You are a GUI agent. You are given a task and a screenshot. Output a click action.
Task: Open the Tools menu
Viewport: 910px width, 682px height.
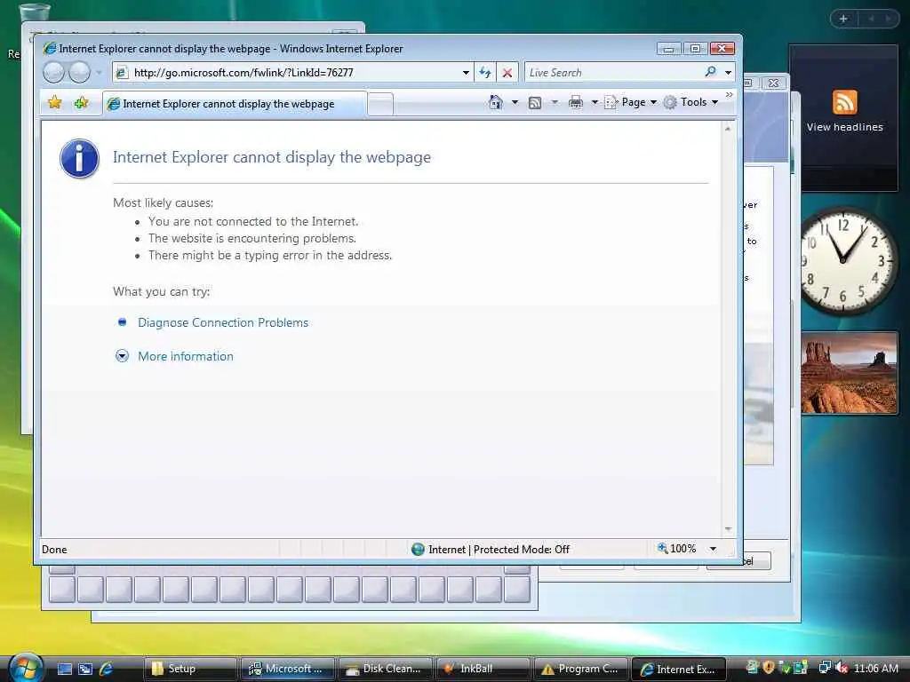click(690, 103)
